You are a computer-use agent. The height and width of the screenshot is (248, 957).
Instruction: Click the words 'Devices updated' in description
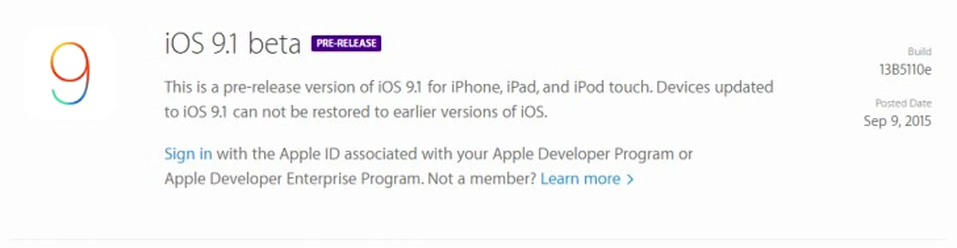click(715, 88)
